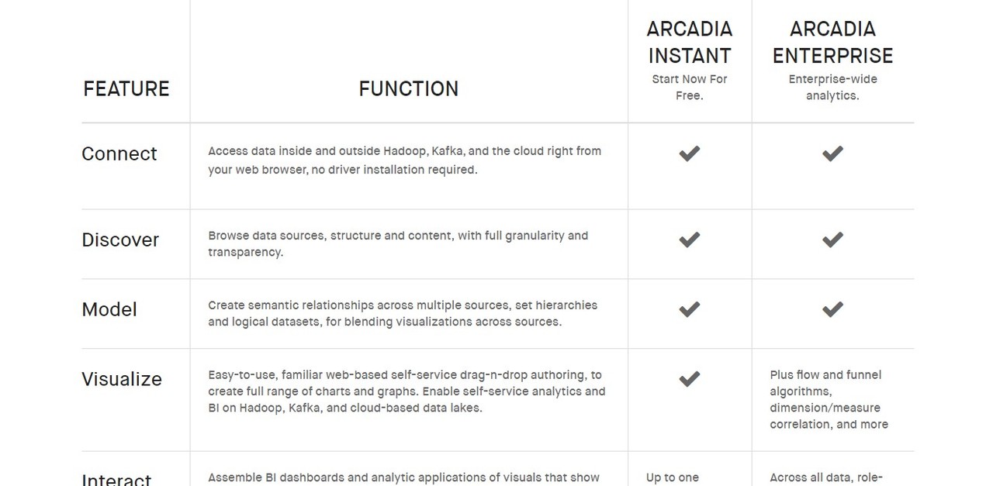Click the FUNCTION column header
993x486 pixels.
tap(408, 89)
